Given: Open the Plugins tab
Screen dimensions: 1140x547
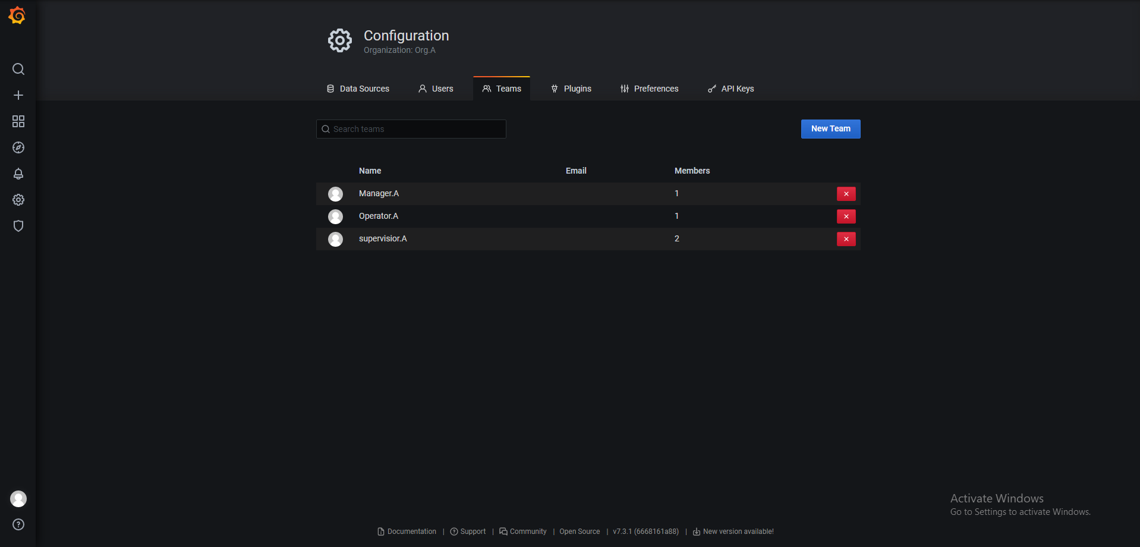Looking at the screenshot, I should point(571,89).
